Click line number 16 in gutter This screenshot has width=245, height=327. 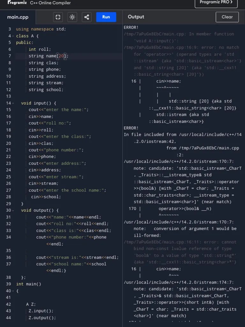coord(9,117)
